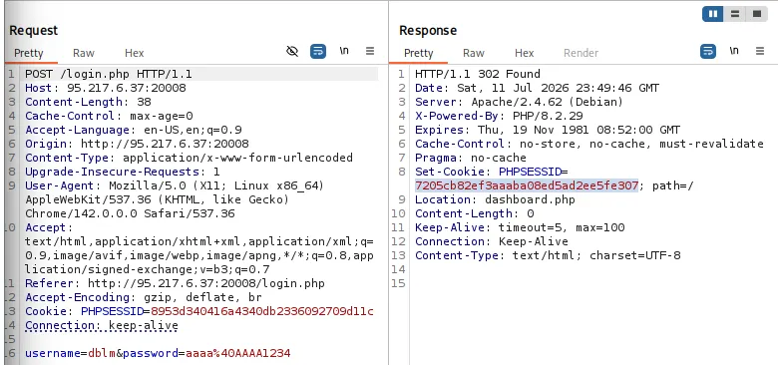Click the Request panel title

click(x=33, y=30)
